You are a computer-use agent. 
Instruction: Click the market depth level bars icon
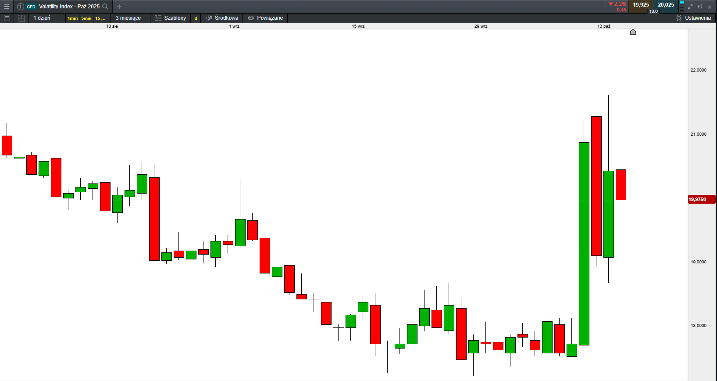682,7
